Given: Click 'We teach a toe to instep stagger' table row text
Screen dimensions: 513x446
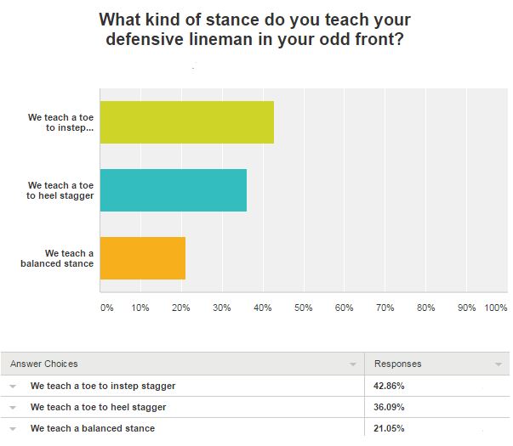Looking at the screenshot, I should tap(103, 386).
